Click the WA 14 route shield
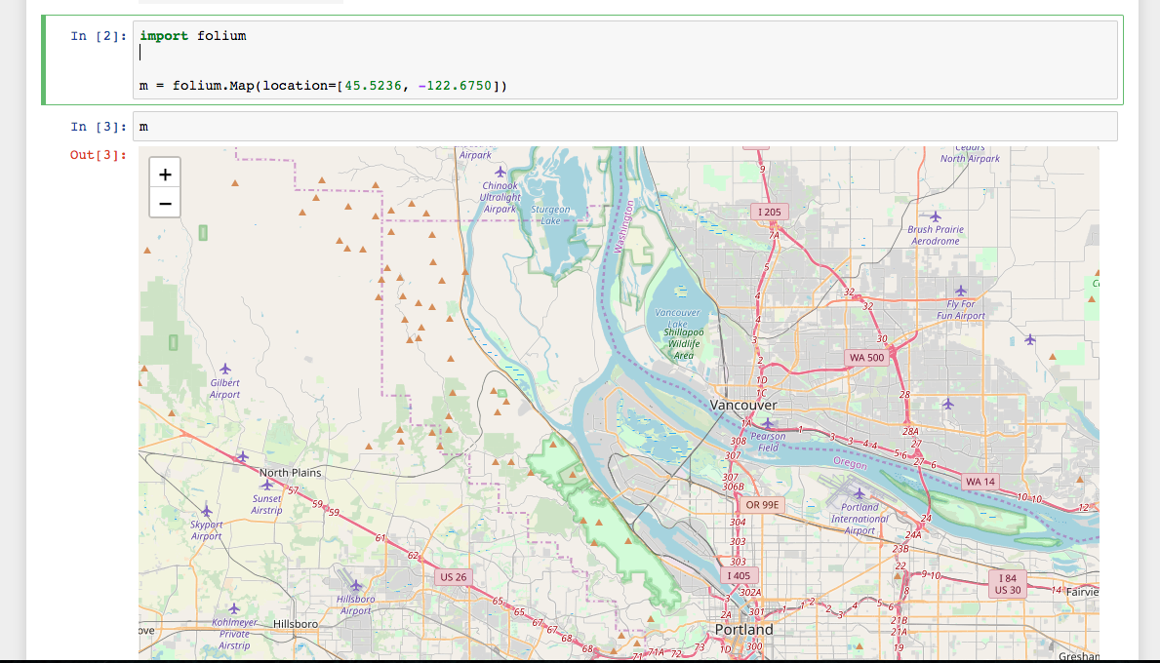The height and width of the screenshot is (663, 1160). [980, 482]
